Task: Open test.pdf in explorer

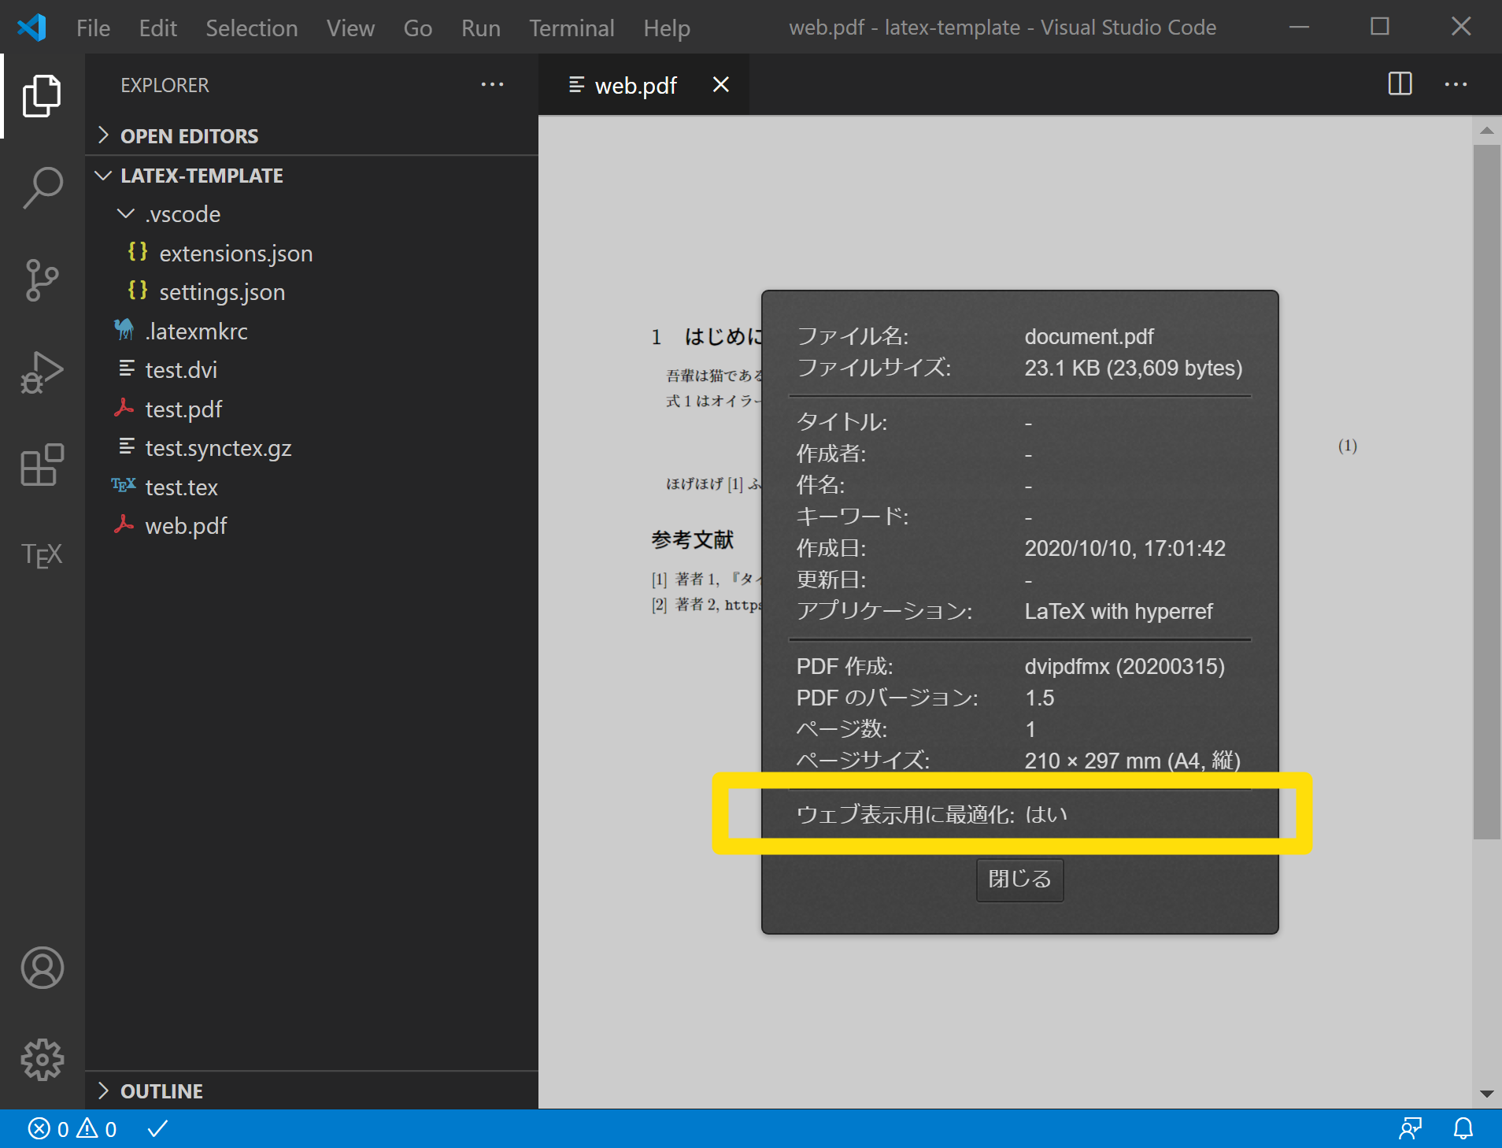Action: pos(312,409)
